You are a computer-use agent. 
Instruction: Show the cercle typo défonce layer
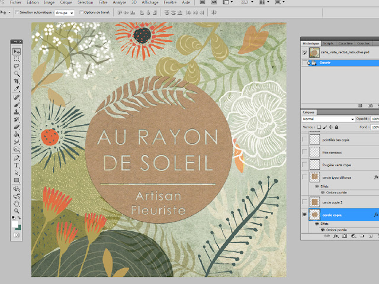[x=304, y=177]
